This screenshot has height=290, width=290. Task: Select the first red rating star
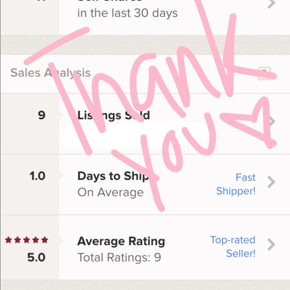coord(8,240)
